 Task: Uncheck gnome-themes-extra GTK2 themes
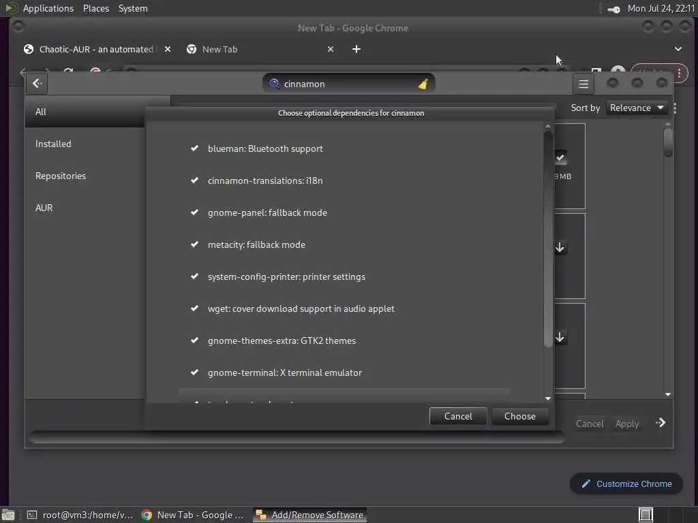click(x=194, y=340)
